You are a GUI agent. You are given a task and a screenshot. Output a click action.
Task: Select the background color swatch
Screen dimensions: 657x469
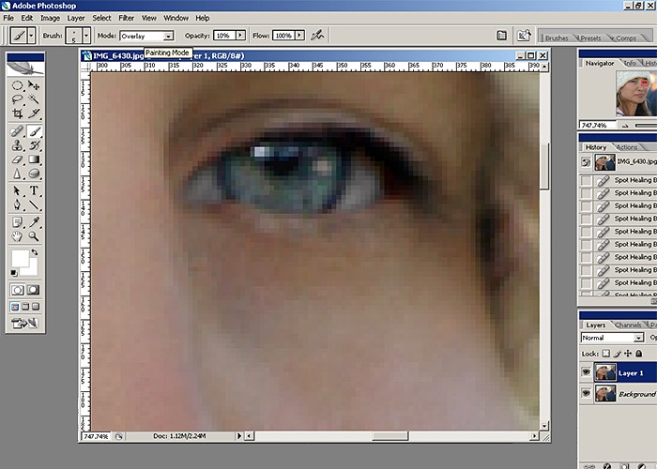(x=33, y=268)
